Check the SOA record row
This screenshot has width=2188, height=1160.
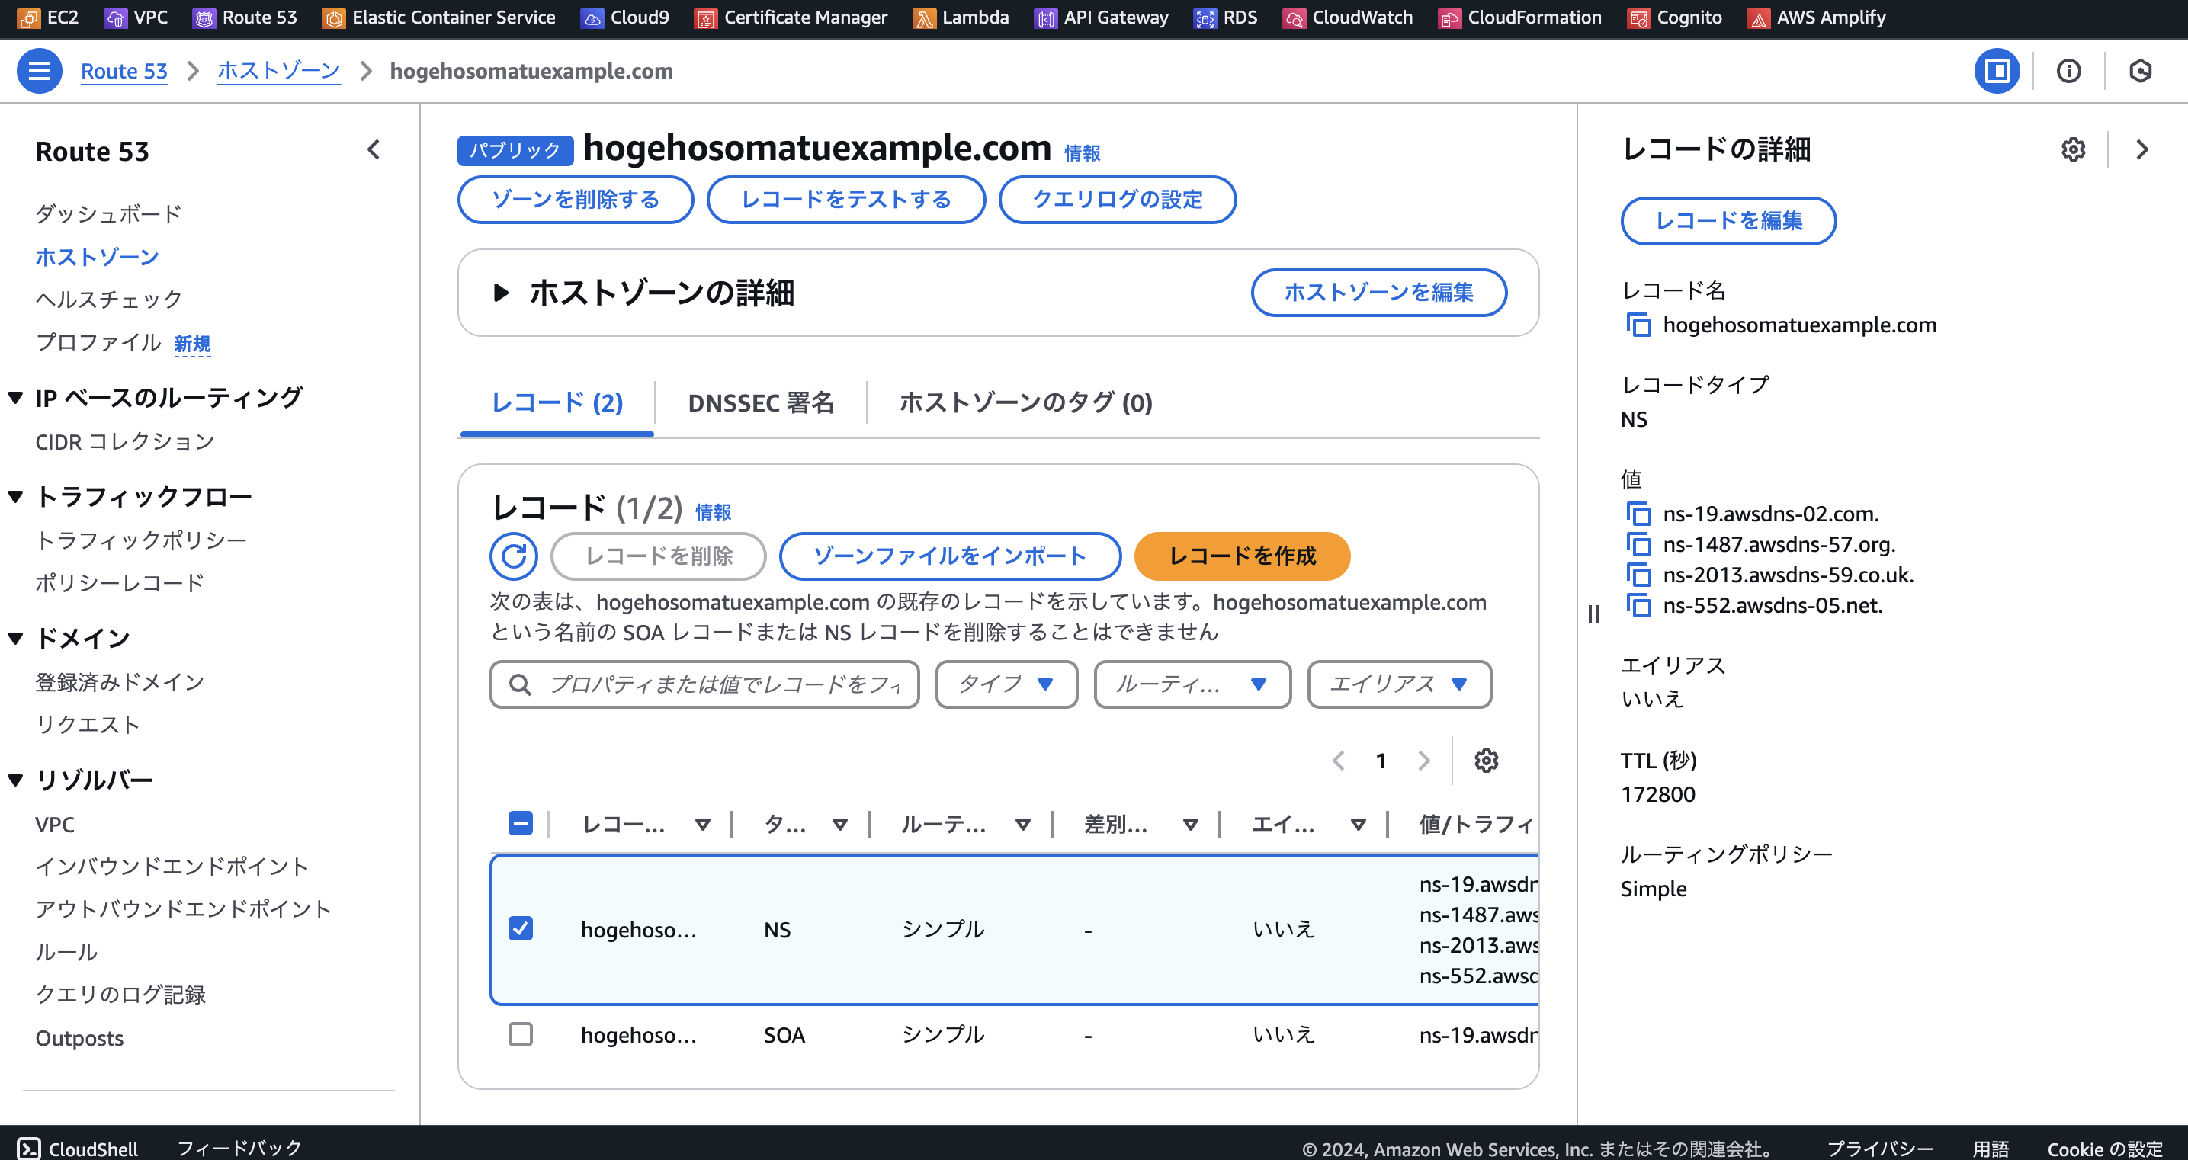(521, 1034)
